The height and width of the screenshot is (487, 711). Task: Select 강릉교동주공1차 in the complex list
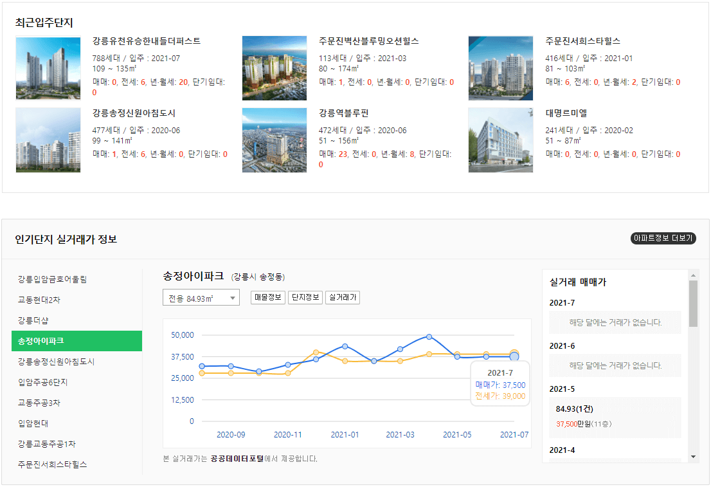click(x=47, y=444)
